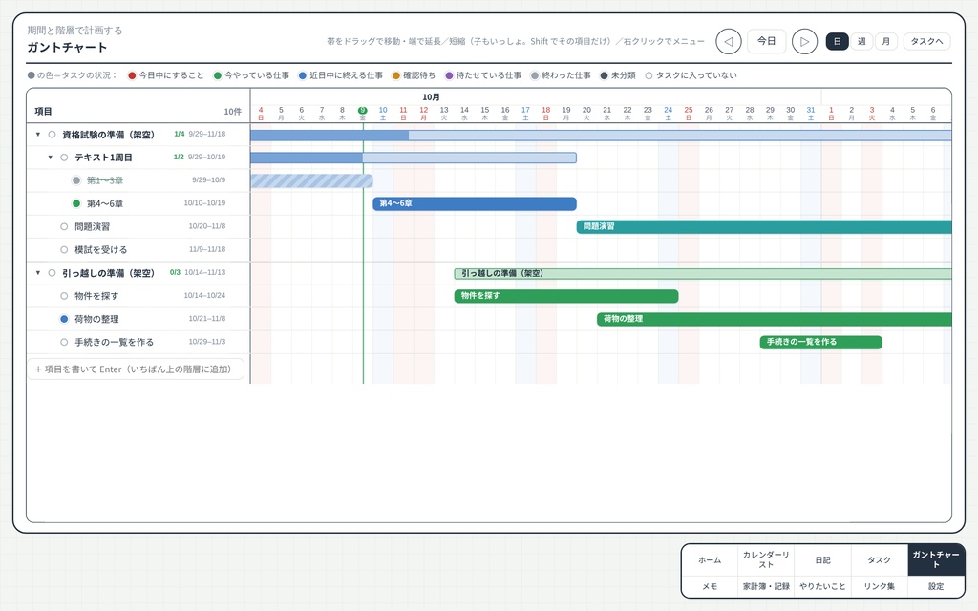978x611 pixels.
Task: Open the メモ tab
Action: (710, 587)
